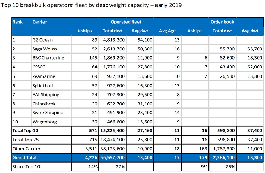Click Share Top-10 dwt share '27%'
The width and height of the screenshot is (265, 173).
(x=120, y=167)
